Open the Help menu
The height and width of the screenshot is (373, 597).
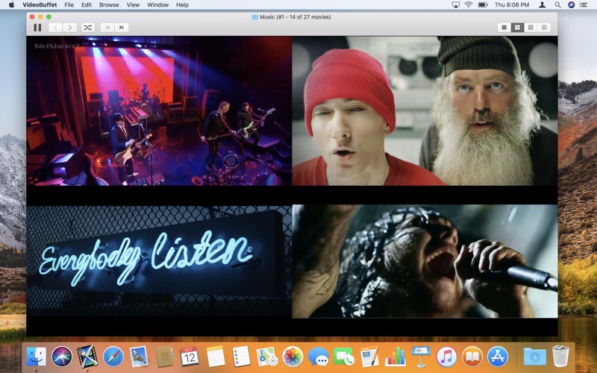coord(182,5)
